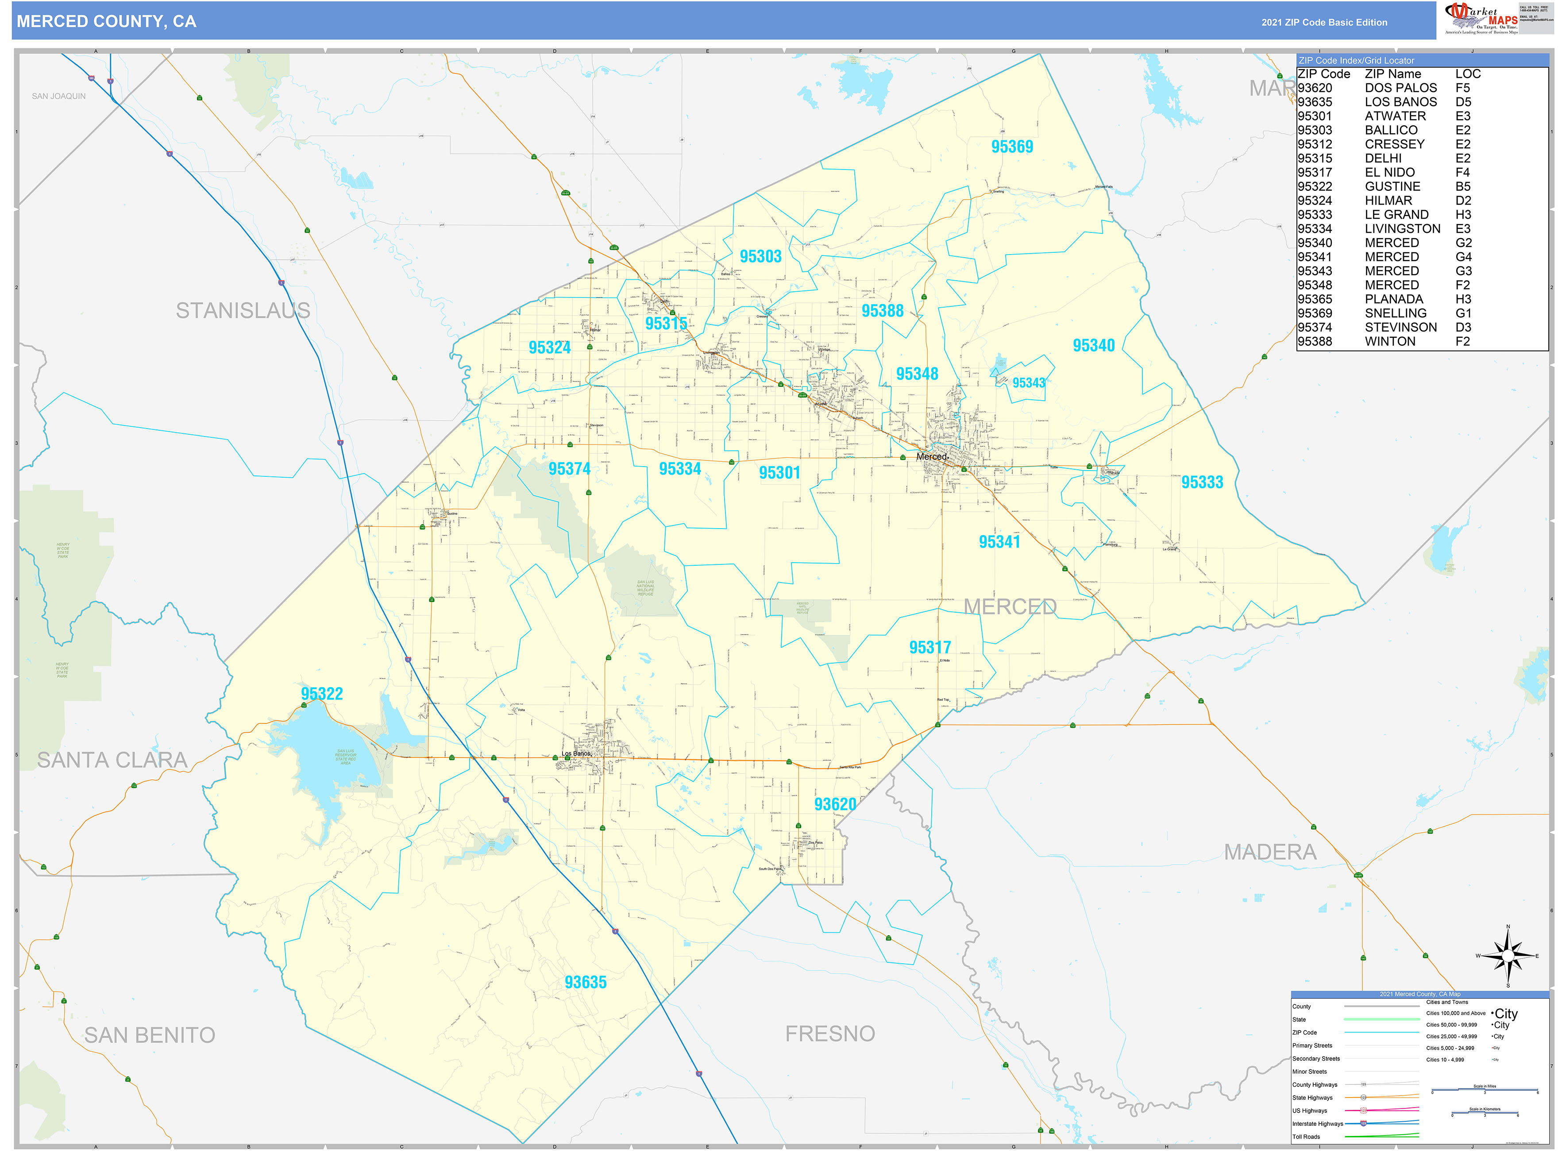Click 'US Highways' in the legend
The height and width of the screenshot is (1151, 1562).
[x=1310, y=1111]
